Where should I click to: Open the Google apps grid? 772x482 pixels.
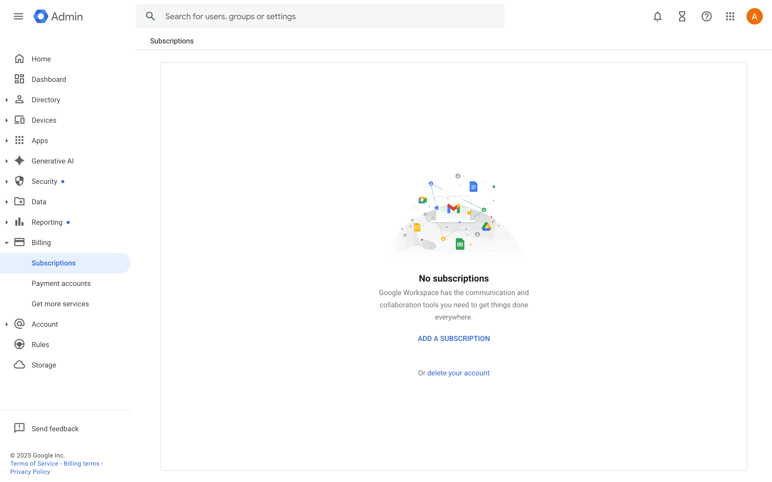click(x=730, y=16)
